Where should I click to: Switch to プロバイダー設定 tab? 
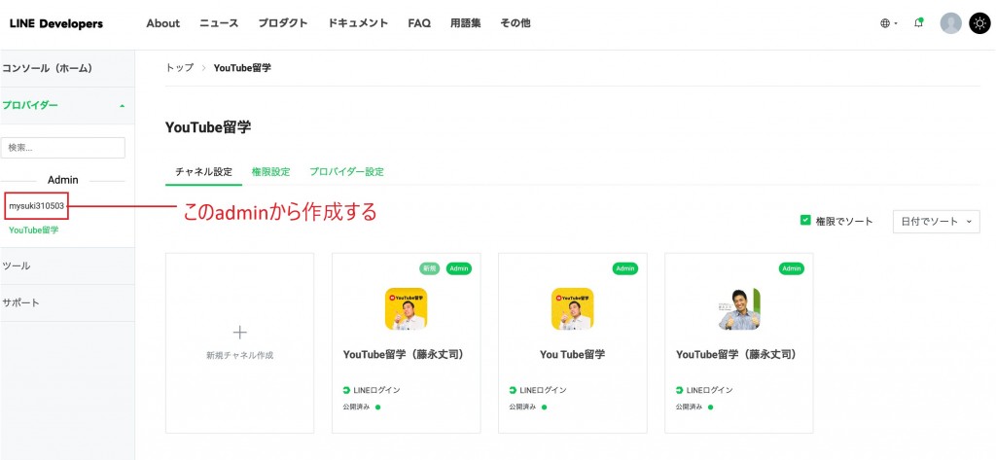coord(346,171)
